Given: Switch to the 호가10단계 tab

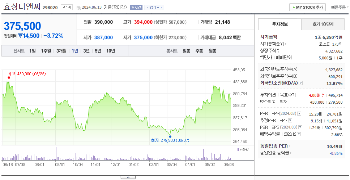Looking at the screenshot, I should pyautogui.click(x=323, y=24).
